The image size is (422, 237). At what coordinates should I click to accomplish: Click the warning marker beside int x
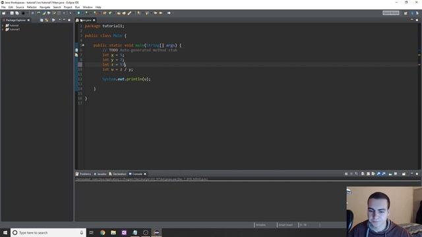point(76,55)
